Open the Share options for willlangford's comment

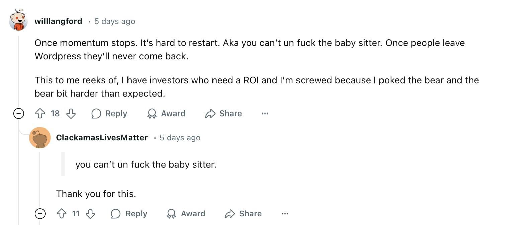click(223, 114)
